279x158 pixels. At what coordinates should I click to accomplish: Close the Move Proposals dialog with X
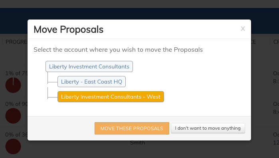(x=243, y=29)
